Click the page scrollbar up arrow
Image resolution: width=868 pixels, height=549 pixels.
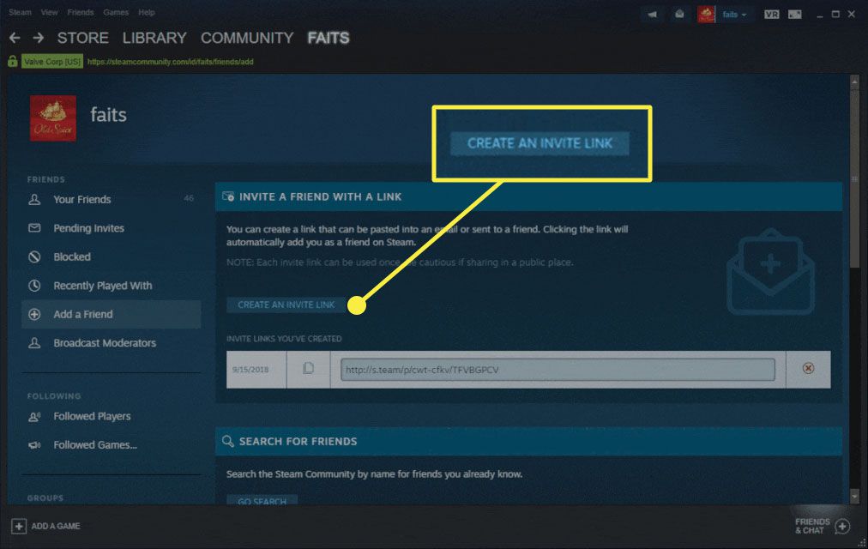[855, 81]
